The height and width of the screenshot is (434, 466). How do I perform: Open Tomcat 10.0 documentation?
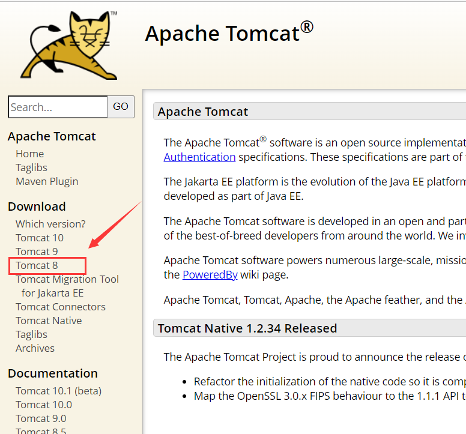(44, 405)
